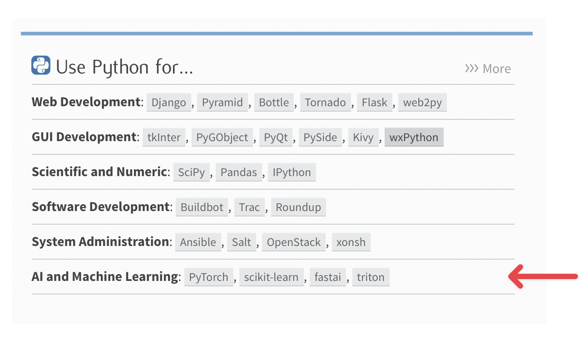Open the Django link

[x=168, y=103]
